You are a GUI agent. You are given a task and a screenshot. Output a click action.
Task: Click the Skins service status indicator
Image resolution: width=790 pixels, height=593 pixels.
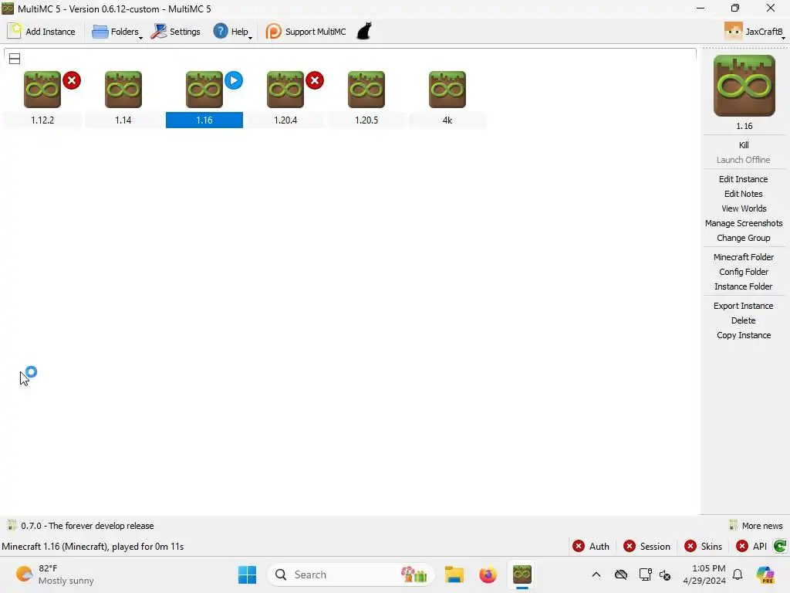point(704,546)
